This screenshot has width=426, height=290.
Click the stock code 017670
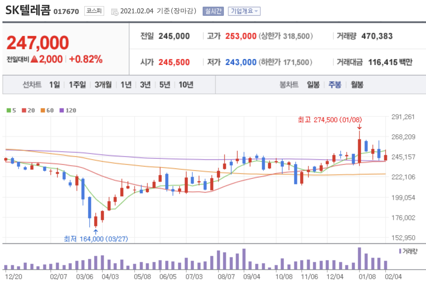66,12
